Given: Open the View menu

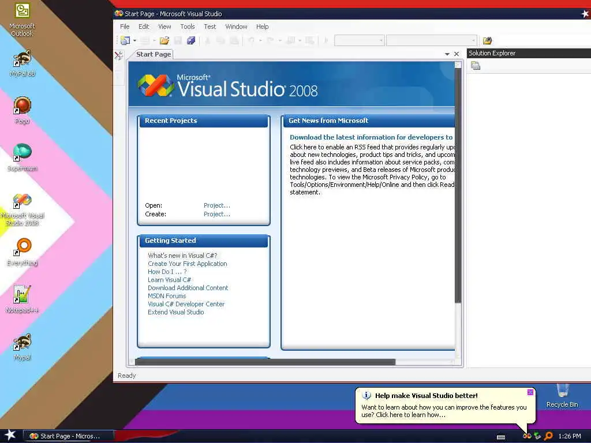Looking at the screenshot, I should click(164, 27).
